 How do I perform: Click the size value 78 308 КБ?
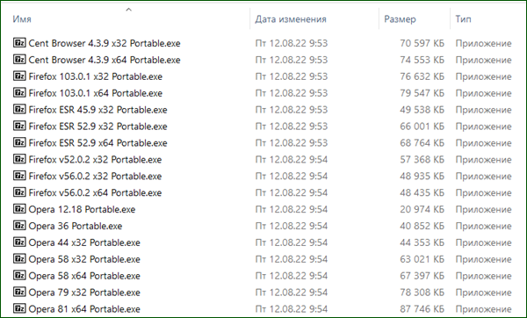(422, 293)
